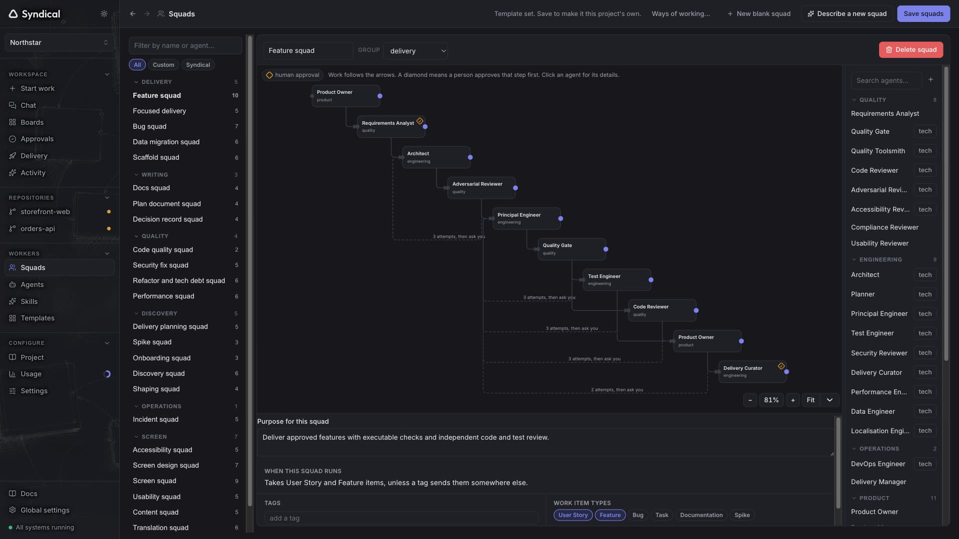
Task: Click Describe a new squad
Action: pyautogui.click(x=847, y=14)
